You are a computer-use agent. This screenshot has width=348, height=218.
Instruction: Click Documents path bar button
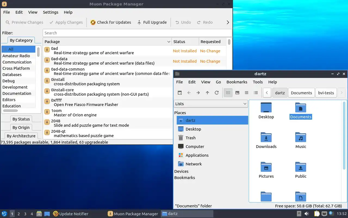[x=301, y=93]
